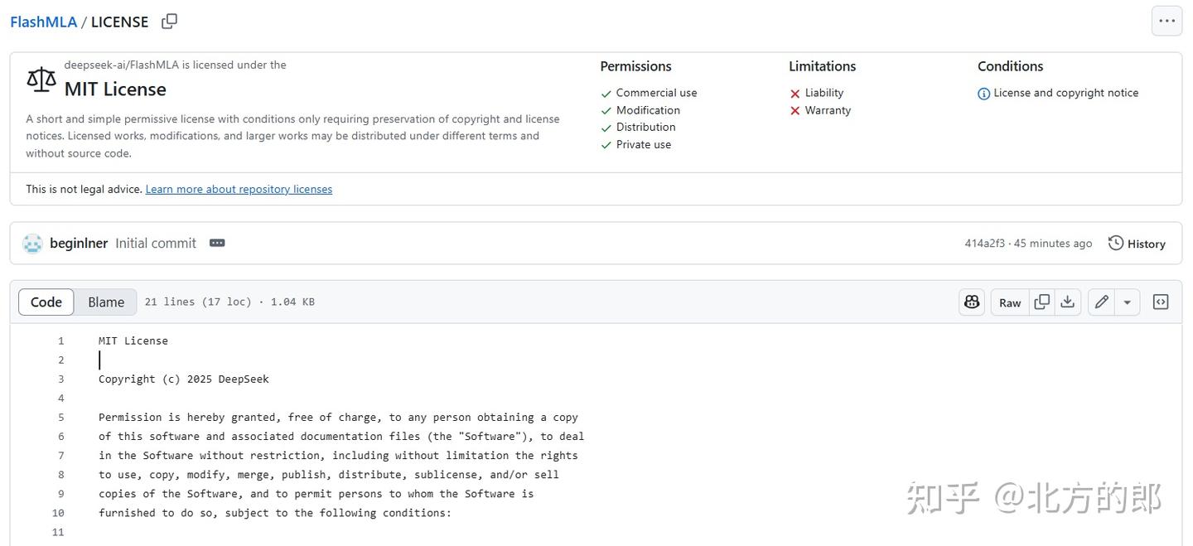Image resolution: width=1193 pixels, height=546 pixels.
Task: Switch to the Code view tab
Action: (46, 302)
